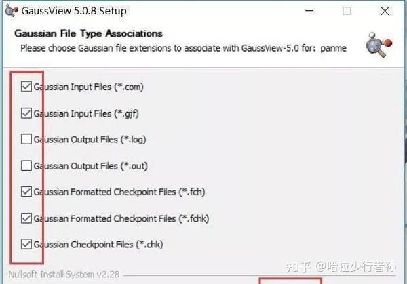
Task: Click the disabled maximize window button
Action: tap(347, 11)
